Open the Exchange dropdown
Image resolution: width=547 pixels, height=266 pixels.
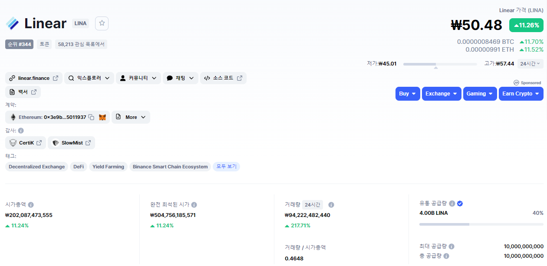coord(442,94)
